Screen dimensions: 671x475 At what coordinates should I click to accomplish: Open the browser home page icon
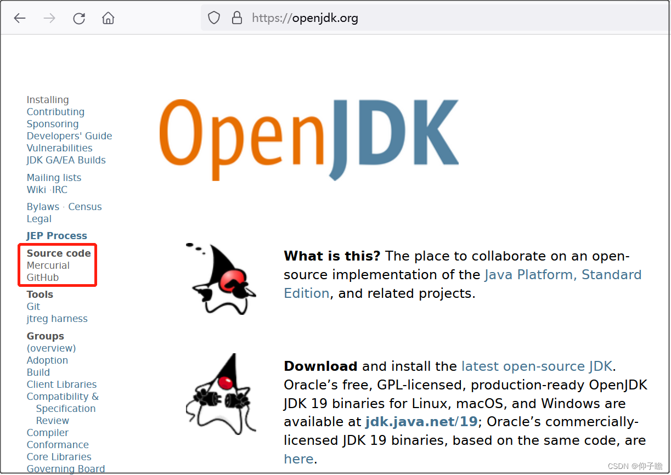108,18
